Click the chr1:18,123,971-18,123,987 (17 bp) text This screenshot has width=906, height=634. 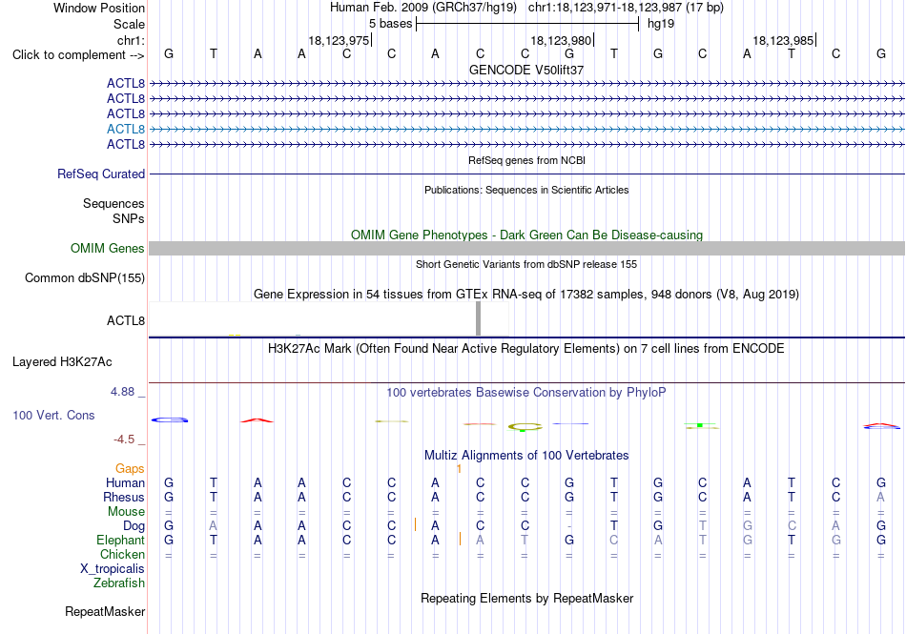click(x=626, y=8)
